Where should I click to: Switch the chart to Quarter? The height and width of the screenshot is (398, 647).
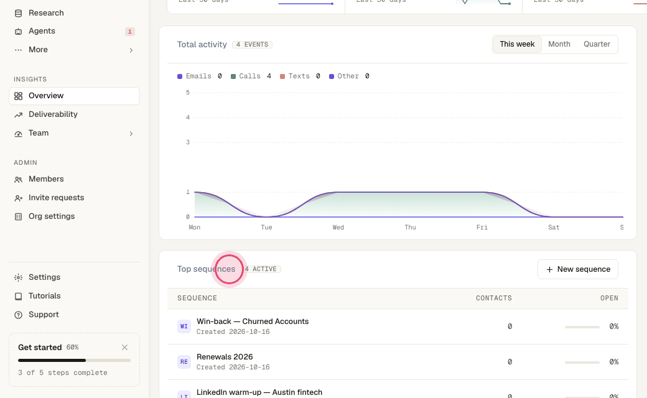click(597, 44)
